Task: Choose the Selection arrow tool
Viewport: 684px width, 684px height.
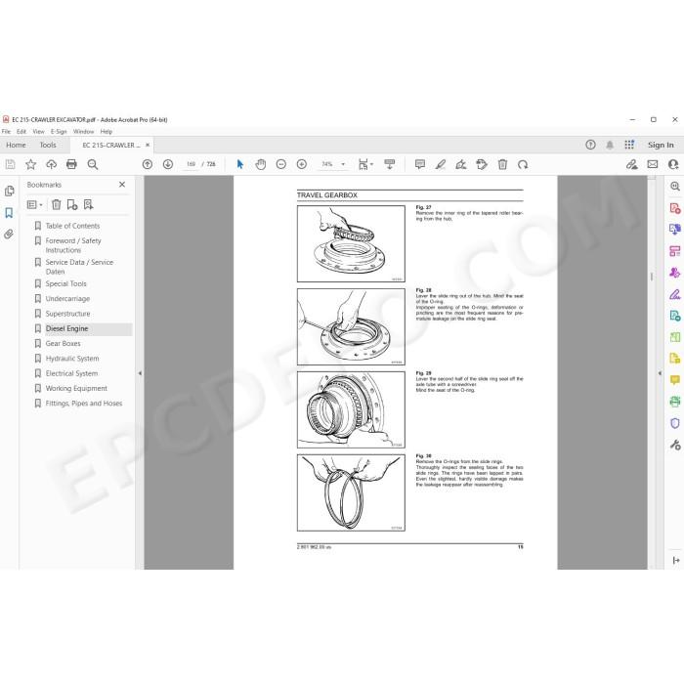Action: pos(240,164)
